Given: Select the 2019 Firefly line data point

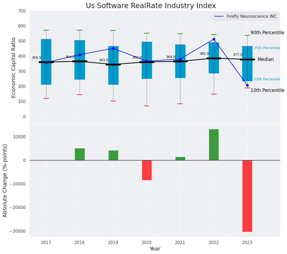Looking at the screenshot, I should pos(113,49).
